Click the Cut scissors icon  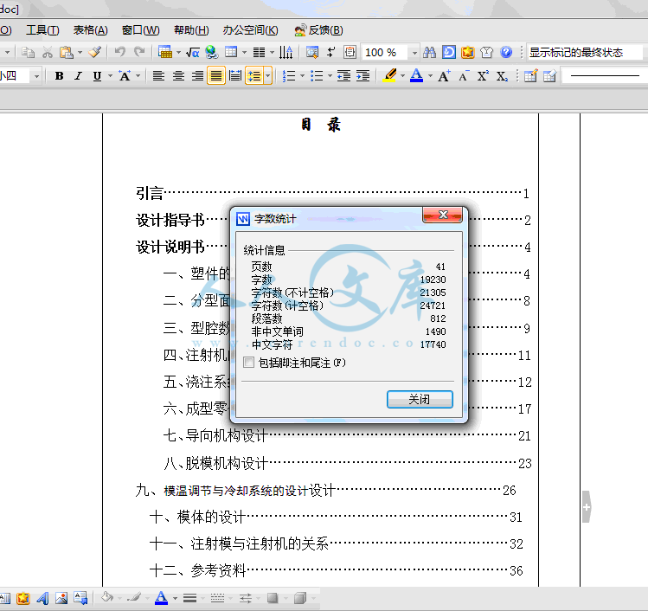pyautogui.click(x=47, y=53)
